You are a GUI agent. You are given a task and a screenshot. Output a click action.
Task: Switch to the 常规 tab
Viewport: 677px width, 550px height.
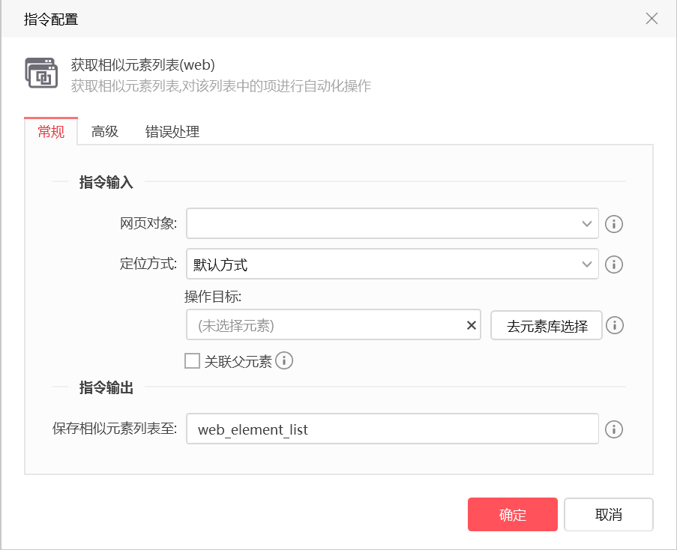(51, 131)
